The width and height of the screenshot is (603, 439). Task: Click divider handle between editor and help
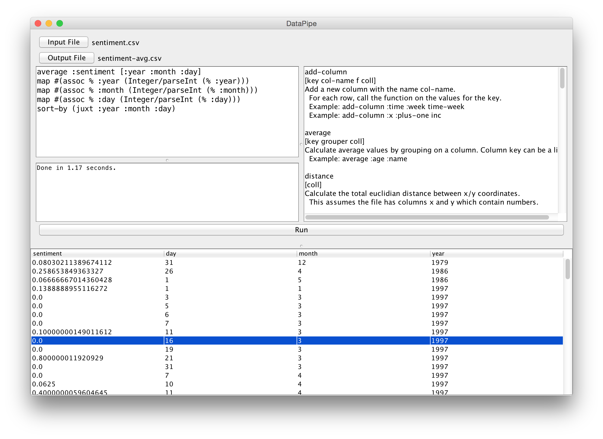pyautogui.click(x=301, y=144)
